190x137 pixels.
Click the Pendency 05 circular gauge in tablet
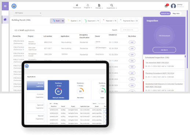tap(58, 91)
